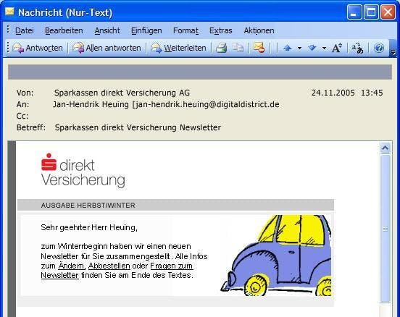Go to previous item with the up arrow
Image resolution: width=400 pixels, height=317 pixels.
[x=288, y=48]
